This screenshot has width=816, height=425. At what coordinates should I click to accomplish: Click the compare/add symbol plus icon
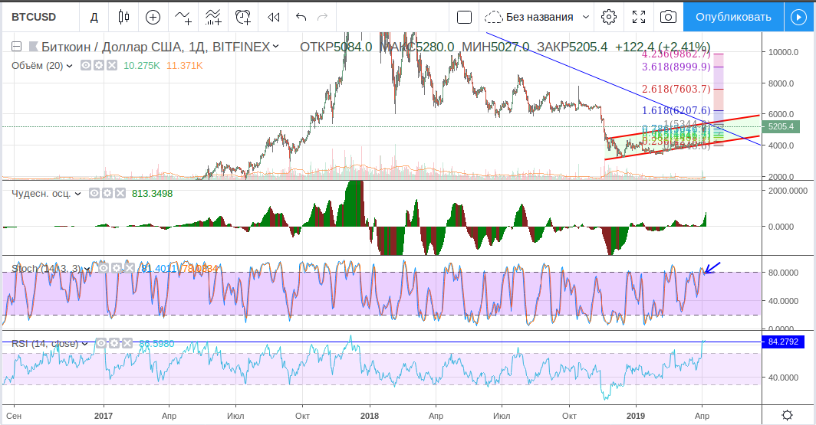point(153,16)
